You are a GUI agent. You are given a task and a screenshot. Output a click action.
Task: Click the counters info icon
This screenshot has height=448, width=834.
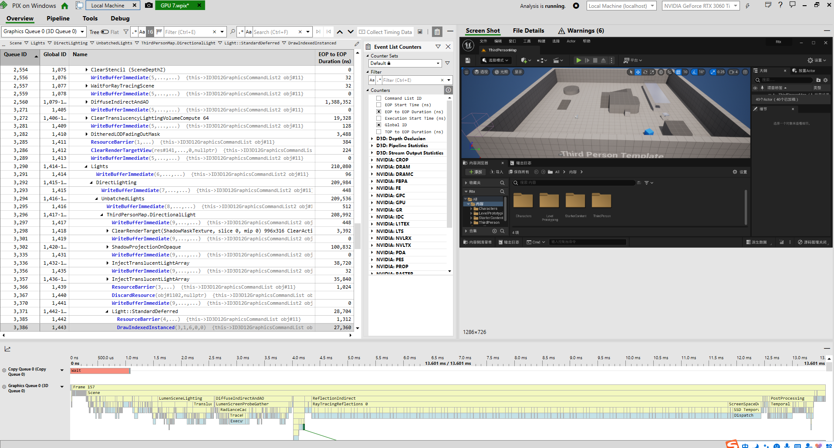coord(448,90)
